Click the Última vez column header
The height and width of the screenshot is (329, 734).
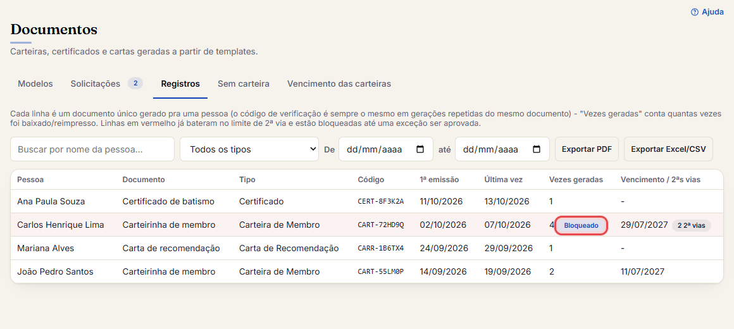click(x=503, y=180)
